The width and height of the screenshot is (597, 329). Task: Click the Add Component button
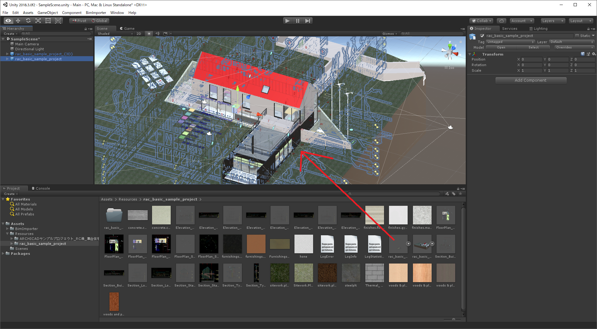pos(531,80)
